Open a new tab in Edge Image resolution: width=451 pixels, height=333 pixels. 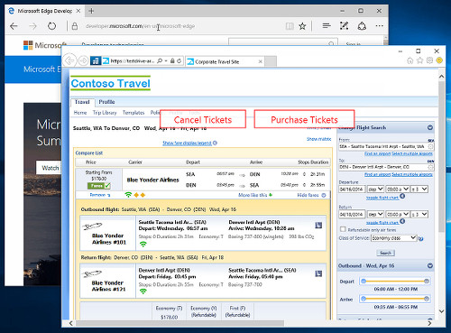91,11
